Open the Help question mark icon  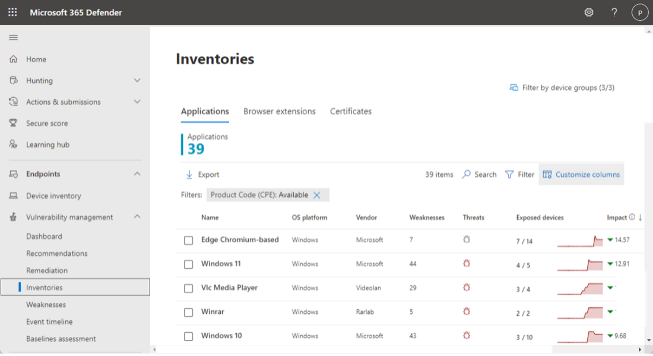[614, 12]
